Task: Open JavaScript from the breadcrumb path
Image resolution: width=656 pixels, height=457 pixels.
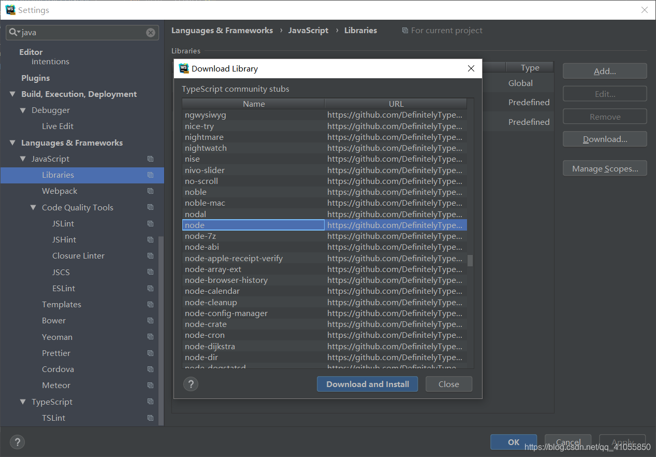Action: (308, 30)
